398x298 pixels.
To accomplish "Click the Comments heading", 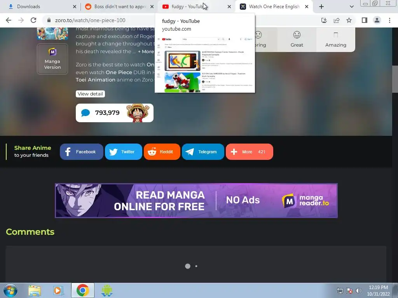I will [30, 232].
